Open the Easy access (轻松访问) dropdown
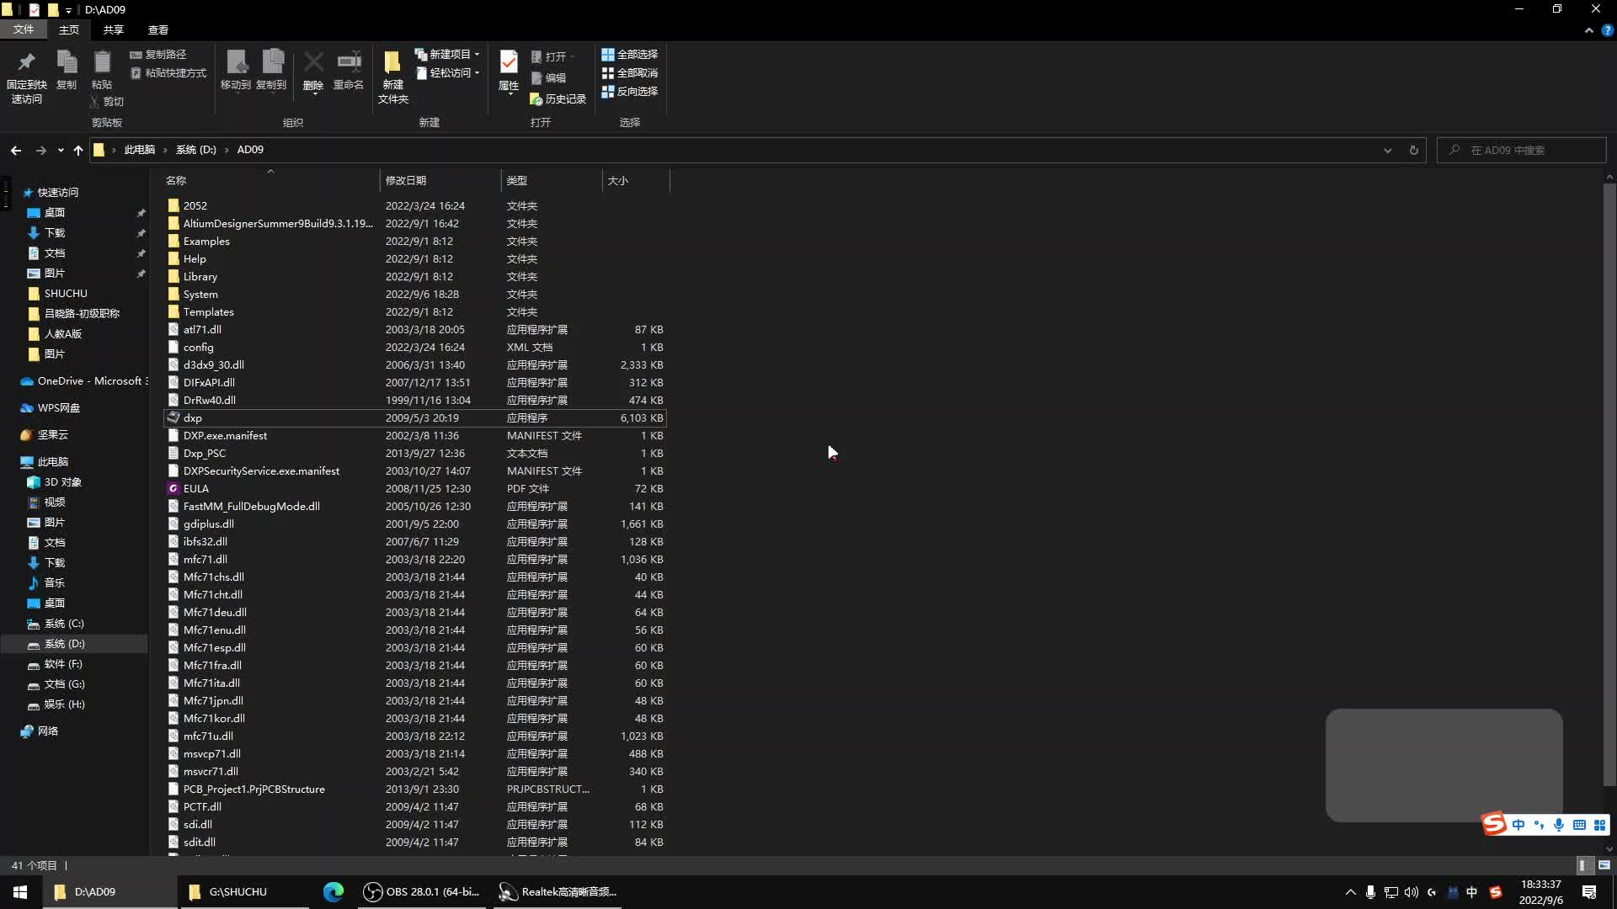 click(x=447, y=73)
